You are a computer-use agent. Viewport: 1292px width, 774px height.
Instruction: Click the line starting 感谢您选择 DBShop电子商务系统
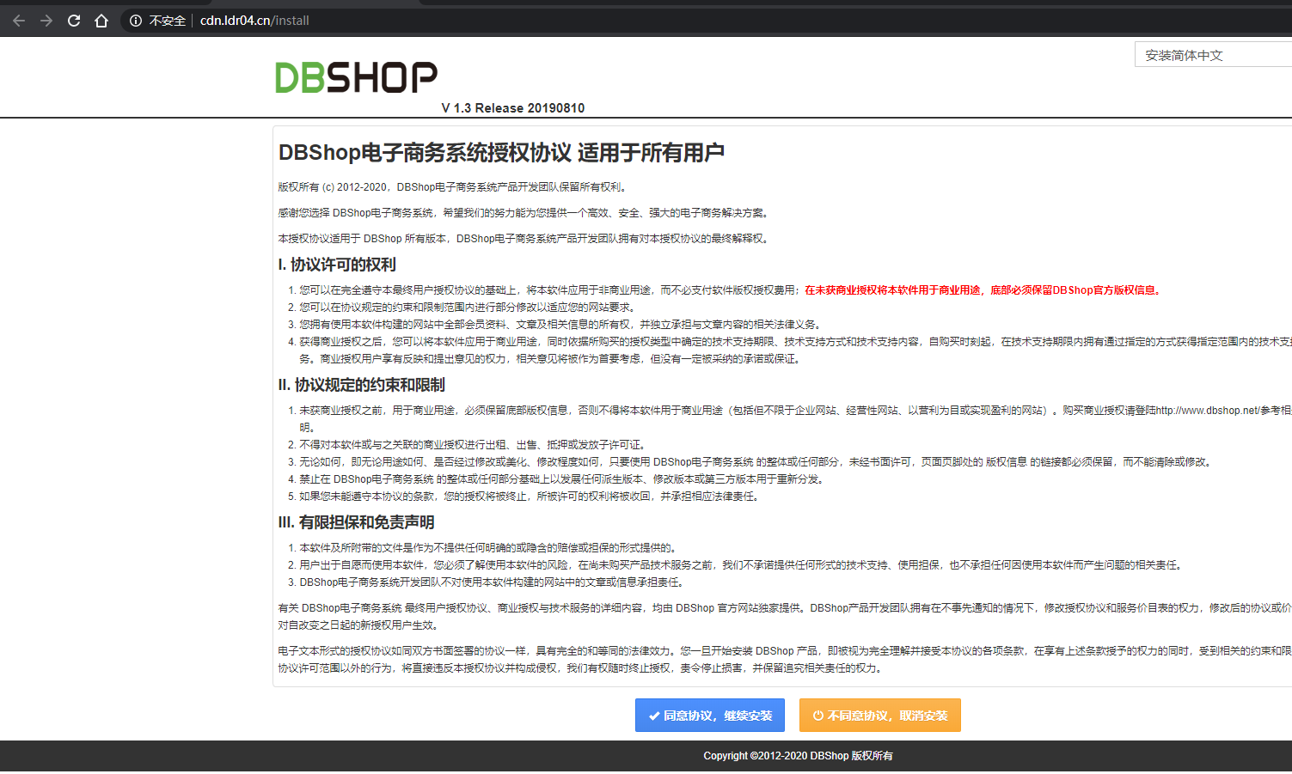(524, 213)
